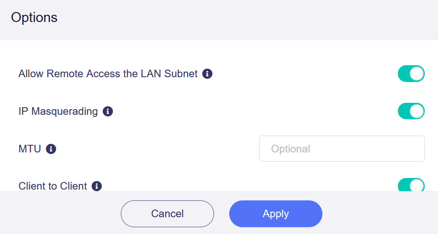The height and width of the screenshot is (234, 438).
Task: Click the Allow Remote Access the LAN Subnet label
Action: coord(108,74)
